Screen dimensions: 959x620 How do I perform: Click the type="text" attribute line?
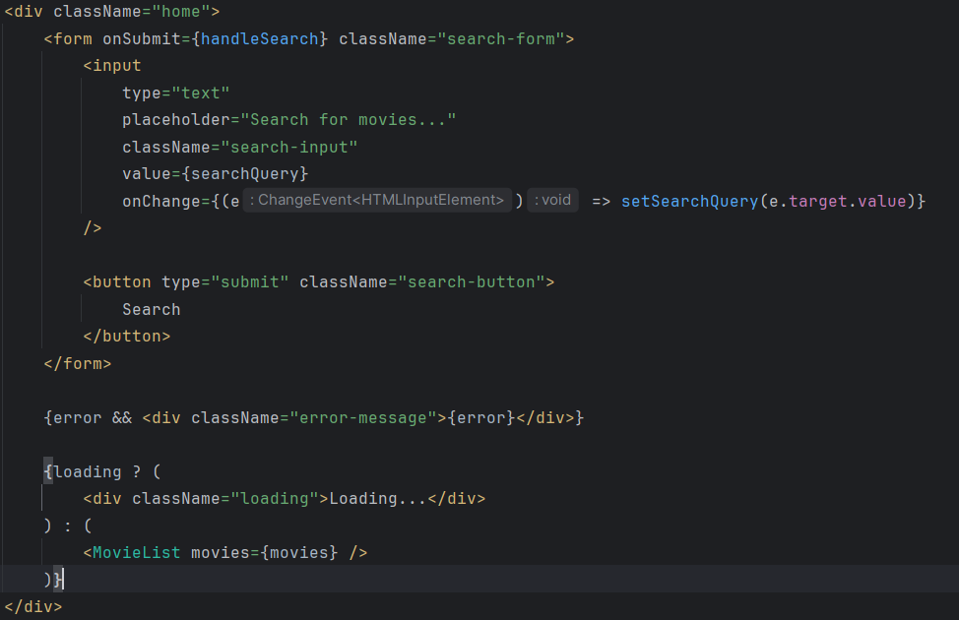[176, 93]
